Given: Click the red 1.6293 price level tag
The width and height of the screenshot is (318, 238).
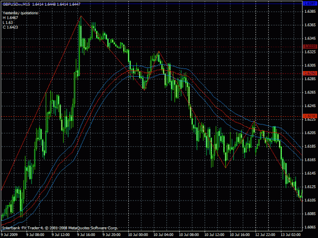Looking at the screenshot, I should click(x=310, y=73).
